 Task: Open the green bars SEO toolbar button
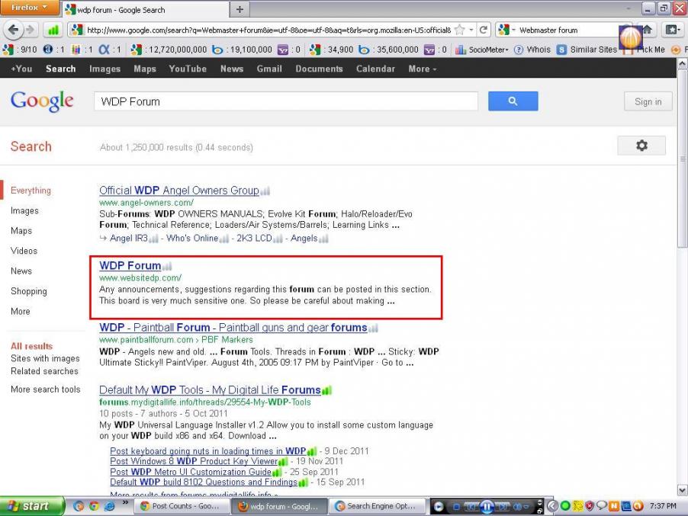53,30
